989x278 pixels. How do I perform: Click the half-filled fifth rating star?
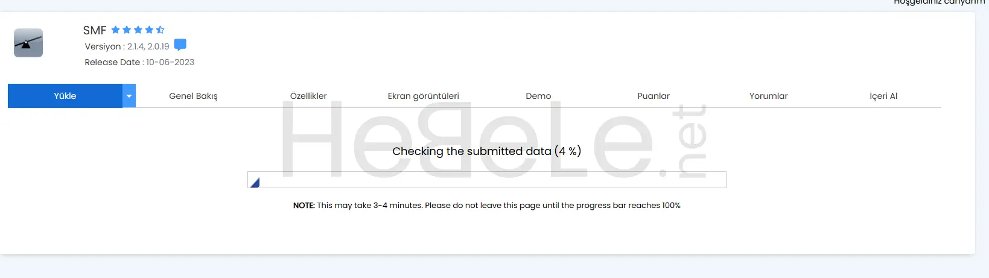tap(160, 30)
